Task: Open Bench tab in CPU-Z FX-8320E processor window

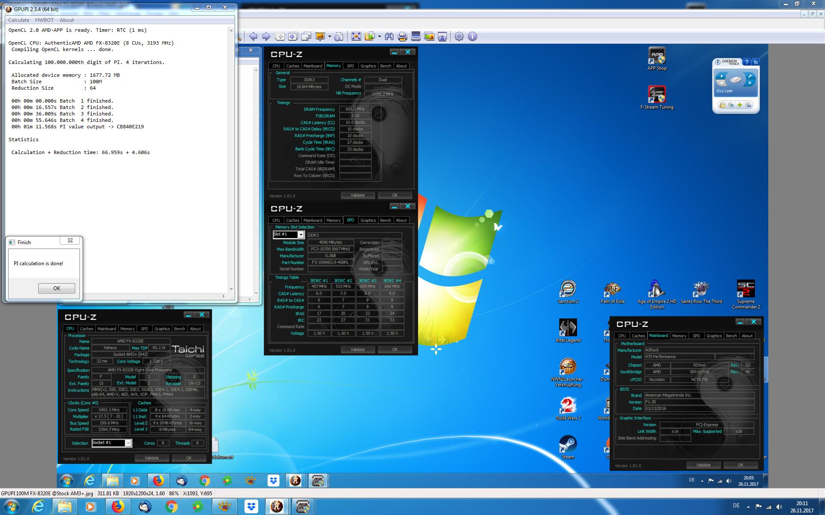Action: click(x=180, y=329)
